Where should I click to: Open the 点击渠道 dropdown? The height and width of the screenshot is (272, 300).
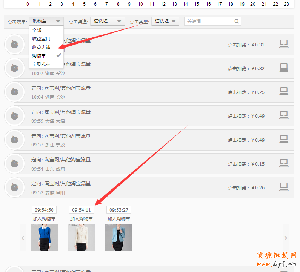click(108, 21)
